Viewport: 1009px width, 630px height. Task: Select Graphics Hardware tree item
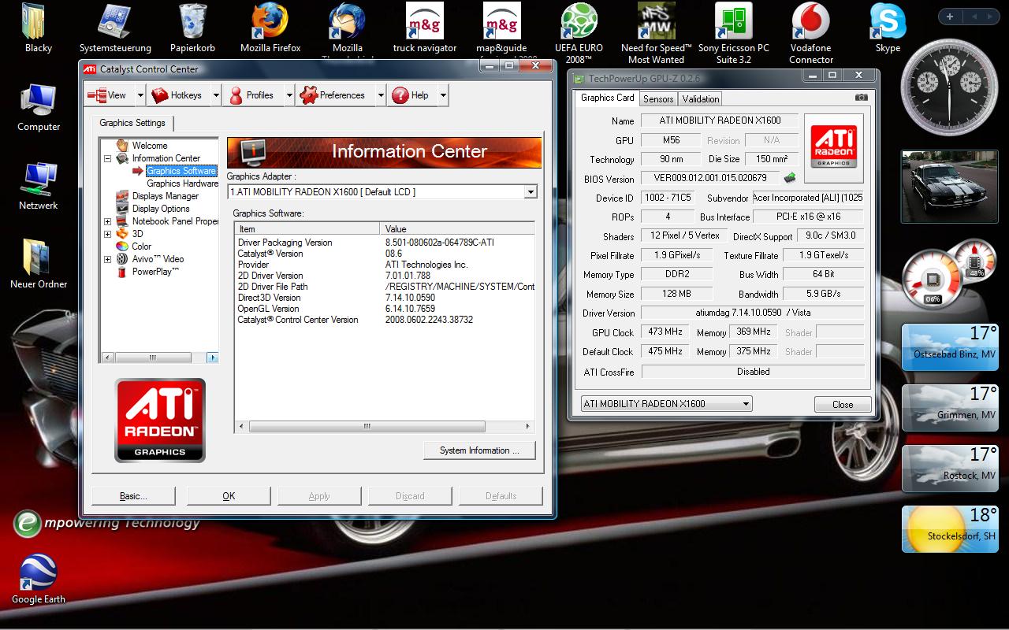click(x=182, y=183)
